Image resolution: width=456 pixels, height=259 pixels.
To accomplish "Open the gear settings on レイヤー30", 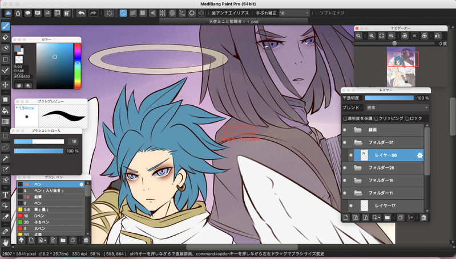I will [419, 155].
